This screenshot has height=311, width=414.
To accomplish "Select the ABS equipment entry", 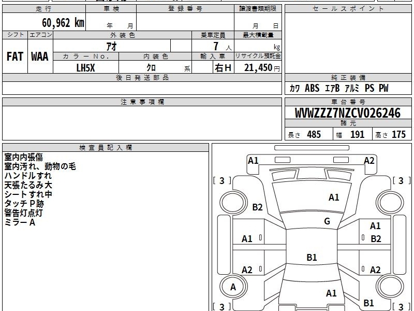I will [312, 88].
